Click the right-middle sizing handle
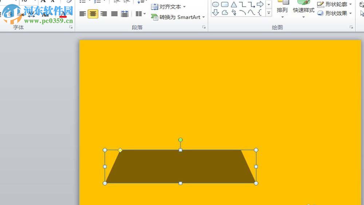Image resolution: width=364 pixels, height=205 pixels. [x=256, y=166]
